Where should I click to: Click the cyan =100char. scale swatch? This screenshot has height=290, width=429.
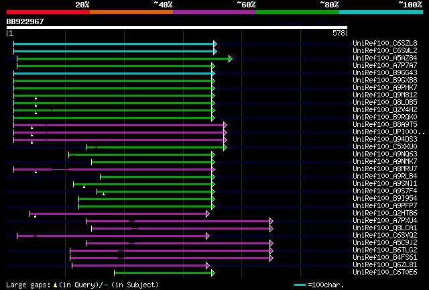pyautogui.click(x=300, y=285)
